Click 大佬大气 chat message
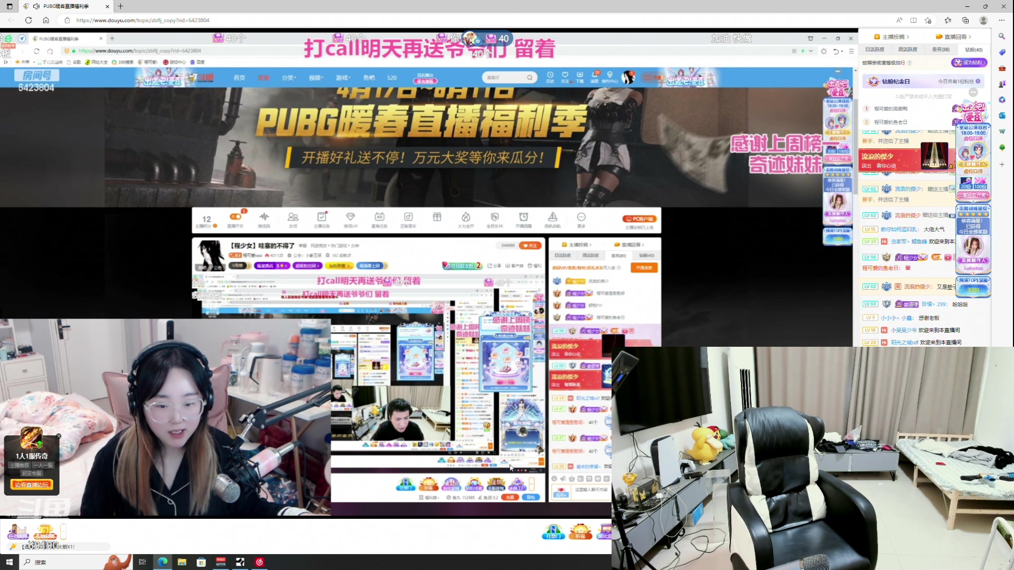This screenshot has height=570, width=1014. point(934,229)
